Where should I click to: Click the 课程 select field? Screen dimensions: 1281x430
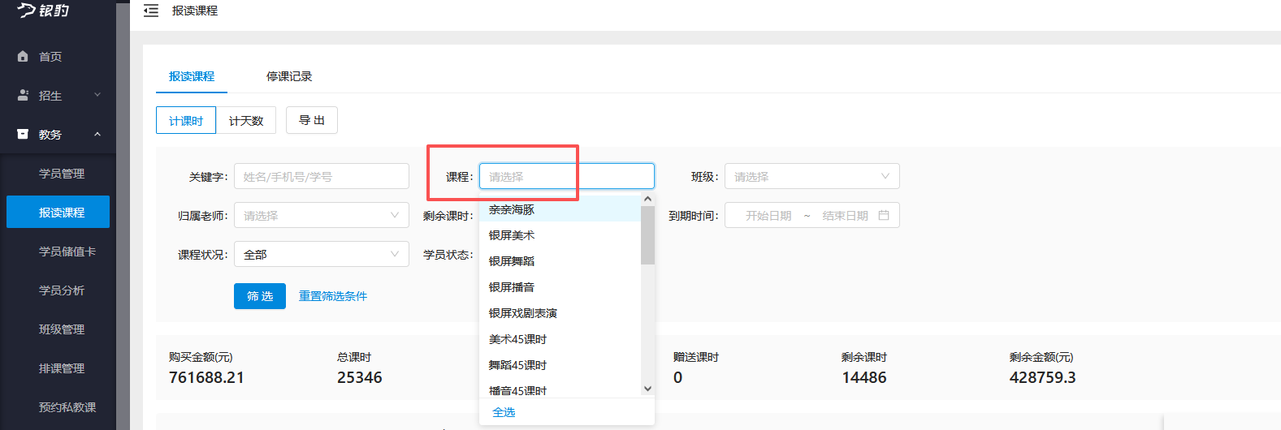[x=567, y=176]
